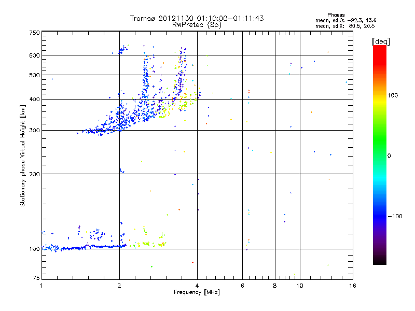Click the y-axis tick label '75'
Image resolution: width=415 pixels, height=311 pixels.
(36, 278)
